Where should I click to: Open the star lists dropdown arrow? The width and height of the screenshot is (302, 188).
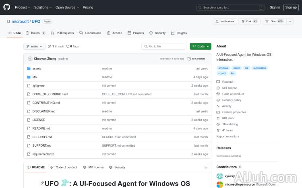tap(290, 21)
